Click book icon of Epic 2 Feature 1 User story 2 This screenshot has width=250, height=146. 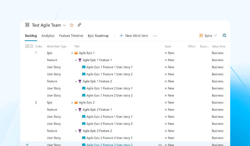pos(84,124)
